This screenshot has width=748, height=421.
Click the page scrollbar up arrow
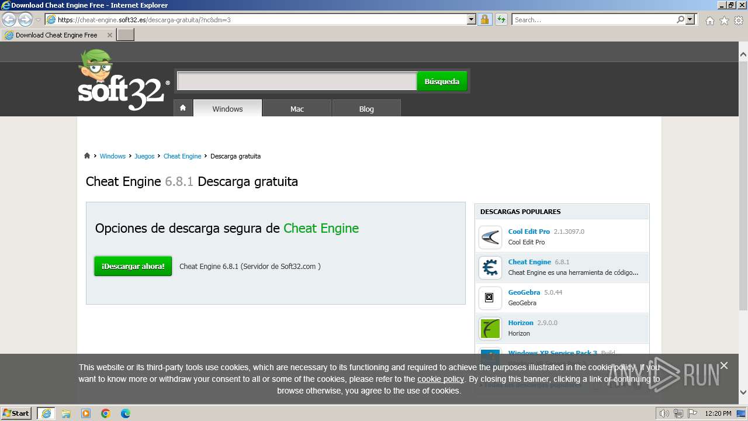743,54
